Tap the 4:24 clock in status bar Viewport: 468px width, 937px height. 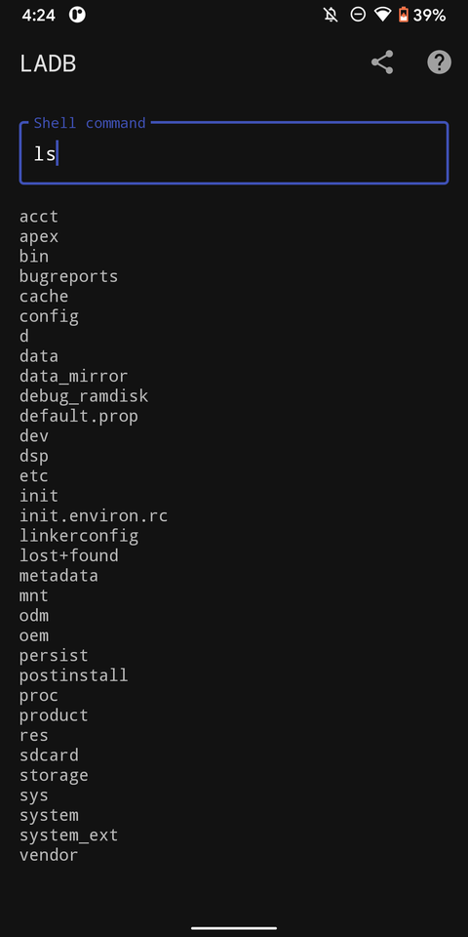tap(38, 15)
